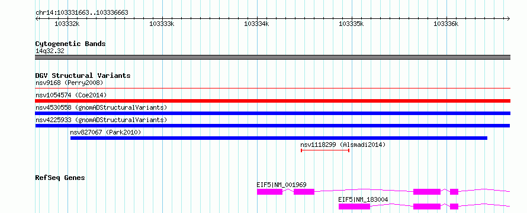This screenshot has width=527, height=213.
Task: Open the nsv1118299 (Alsmadi2014) variant label
Action: (343, 145)
